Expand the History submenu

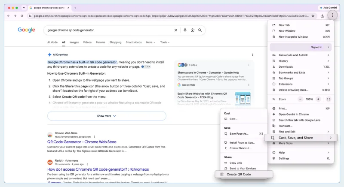[301, 61]
